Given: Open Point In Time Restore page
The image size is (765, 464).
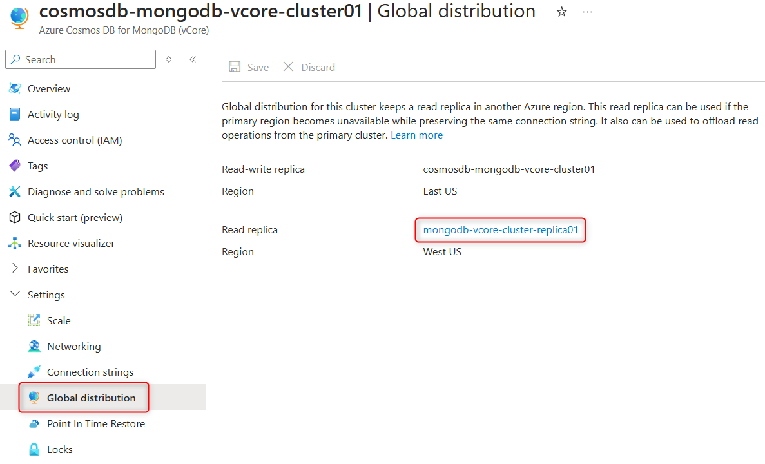Looking at the screenshot, I should pyautogui.click(x=96, y=423).
